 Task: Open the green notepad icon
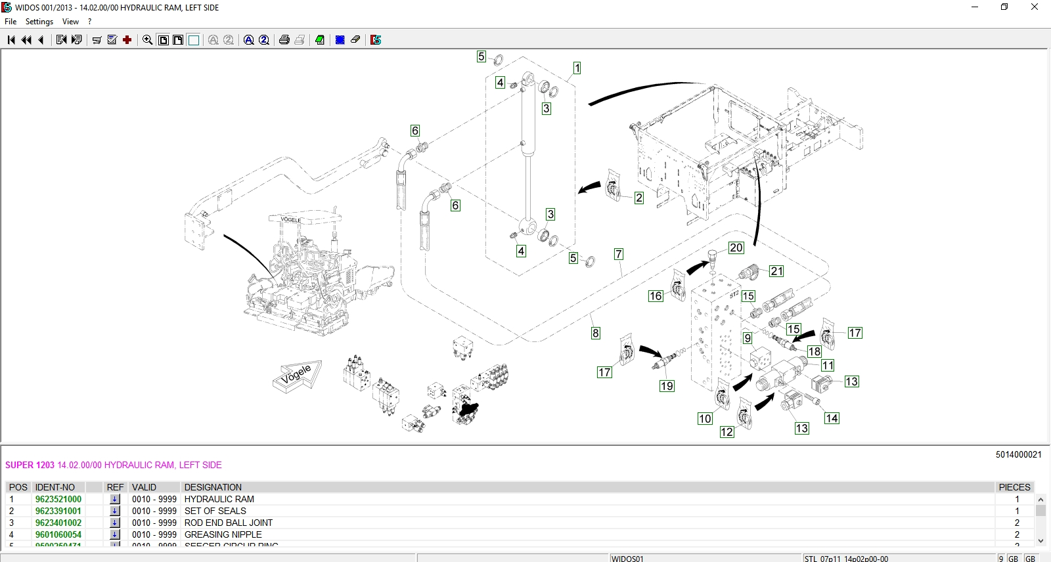click(320, 40)
